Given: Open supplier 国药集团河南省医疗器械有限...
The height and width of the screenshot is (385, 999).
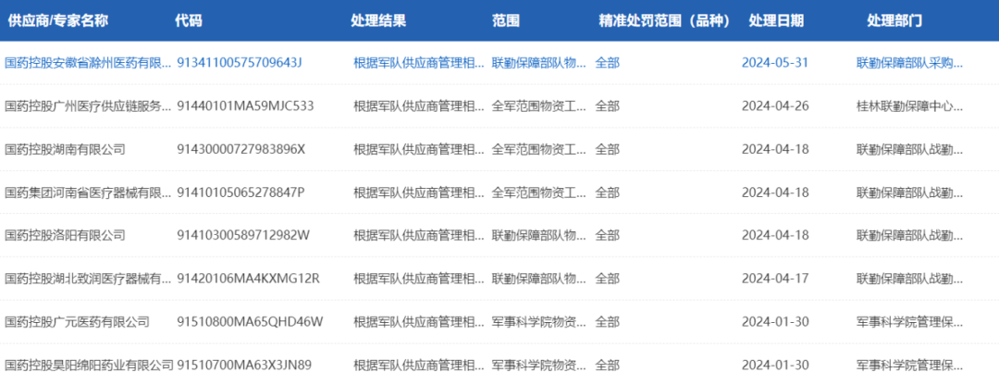Looking at the screenshot, I should [x=88, y=192].
